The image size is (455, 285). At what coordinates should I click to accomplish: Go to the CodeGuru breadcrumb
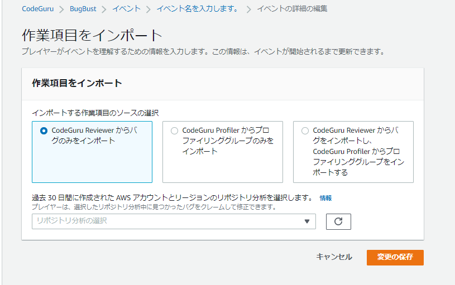(x=37, y=9)
